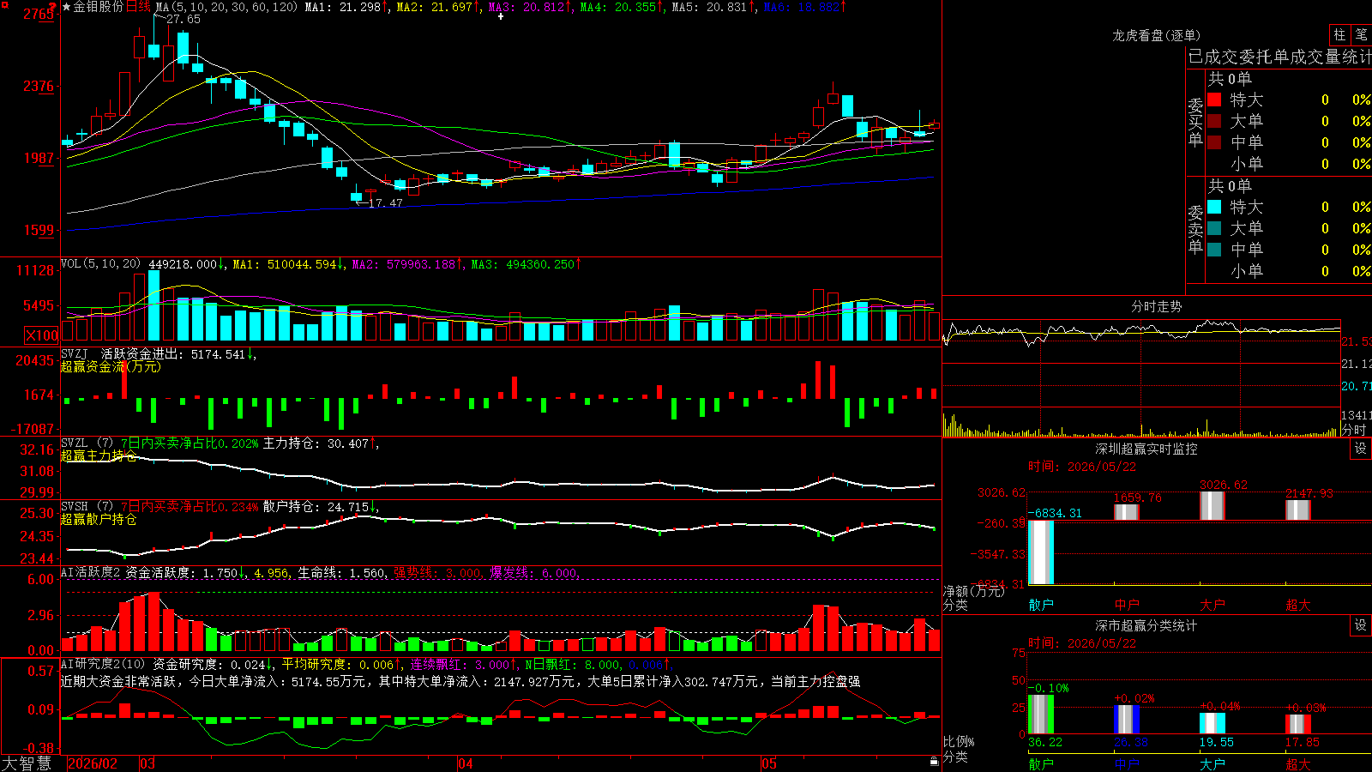This screenshot has height=772, width=1372.
Task: Click the 2026/02 date marker on timeline
Action: [93, 763]
